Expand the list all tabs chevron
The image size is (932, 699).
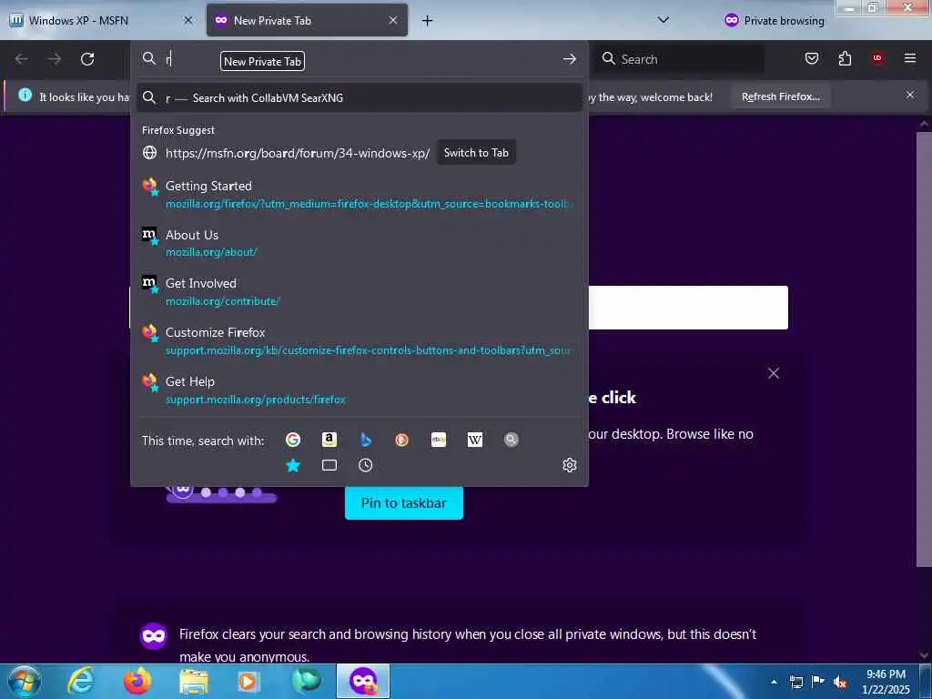click(664, 20)
